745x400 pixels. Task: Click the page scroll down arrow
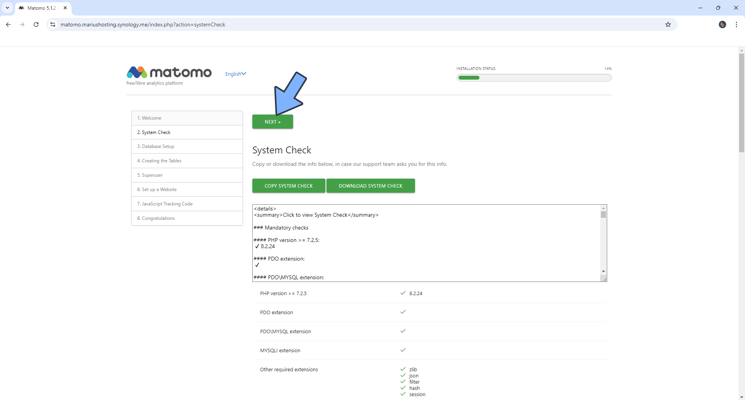(x=742, y=397)
